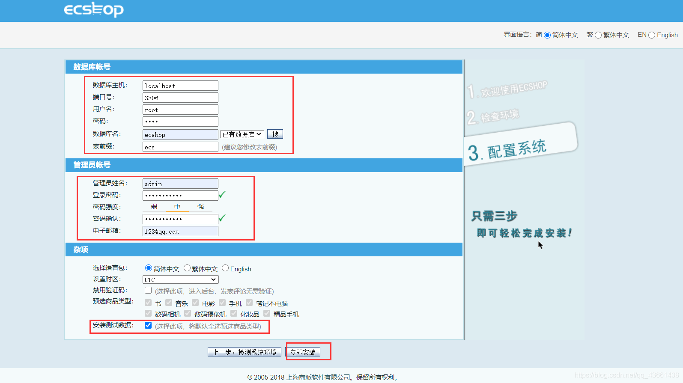This screenshot has height=383, width=683.
Task: Click the 表前缀 field containing ecs_
Action: (x=180, y=147)
